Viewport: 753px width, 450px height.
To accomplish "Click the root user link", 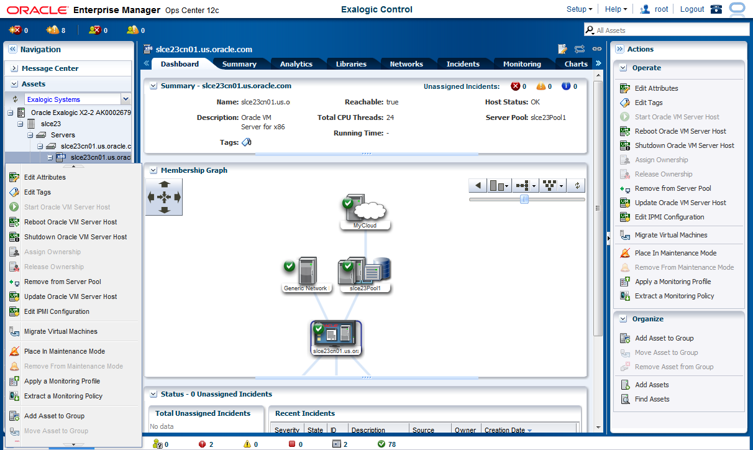I will [661, 9].
